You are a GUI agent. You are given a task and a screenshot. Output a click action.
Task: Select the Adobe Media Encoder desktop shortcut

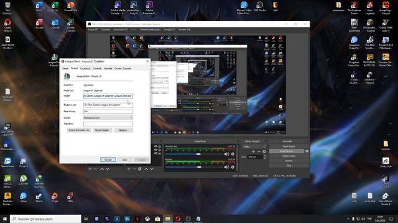pos(118,8)
